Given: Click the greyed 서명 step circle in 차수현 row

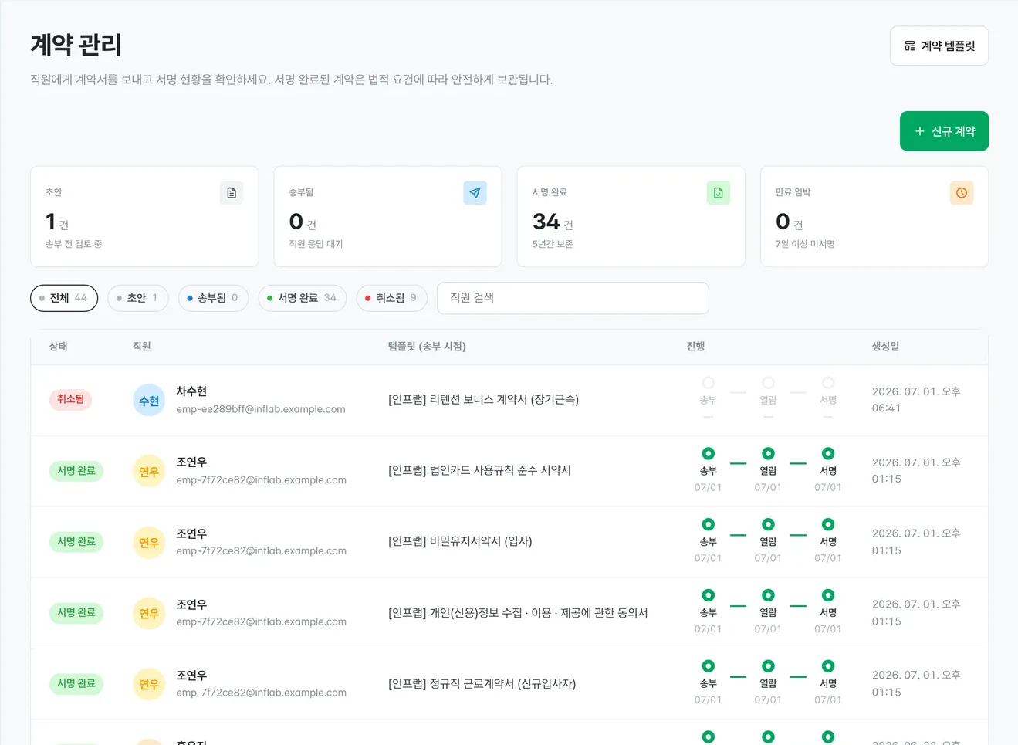Looking at the screenshot, I should tap(828, 383).
